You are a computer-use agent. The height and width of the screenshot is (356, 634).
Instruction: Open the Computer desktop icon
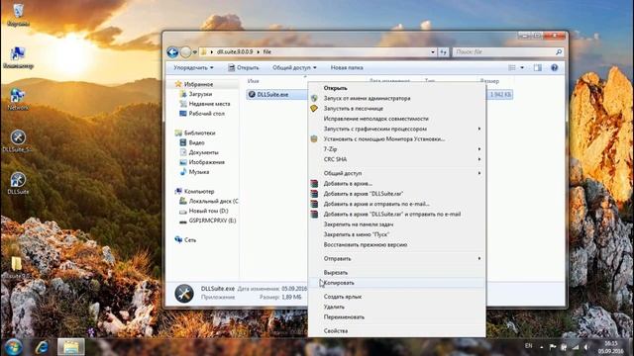[18, 56]
